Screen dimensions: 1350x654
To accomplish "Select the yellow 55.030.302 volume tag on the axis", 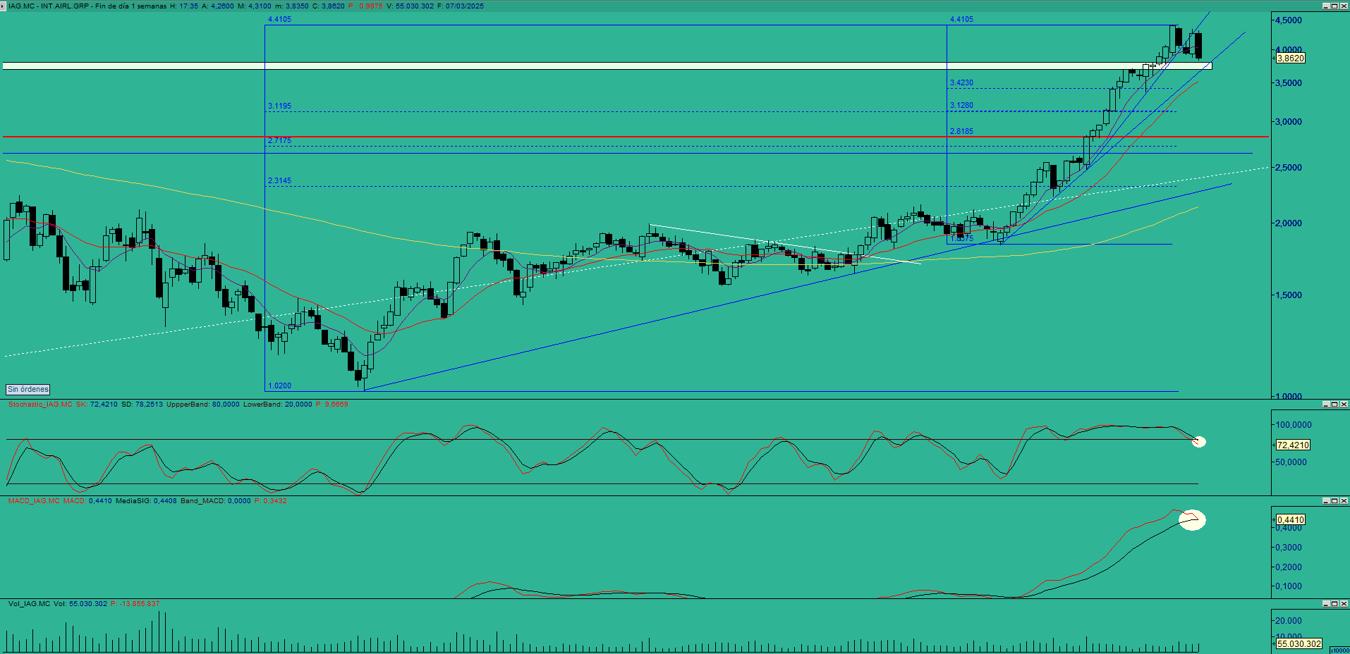I will (x=1299, y=644).
